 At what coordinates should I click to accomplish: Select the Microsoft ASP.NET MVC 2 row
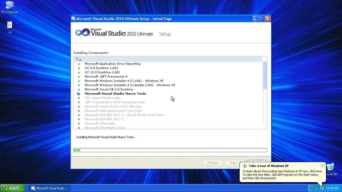point(104,119)
